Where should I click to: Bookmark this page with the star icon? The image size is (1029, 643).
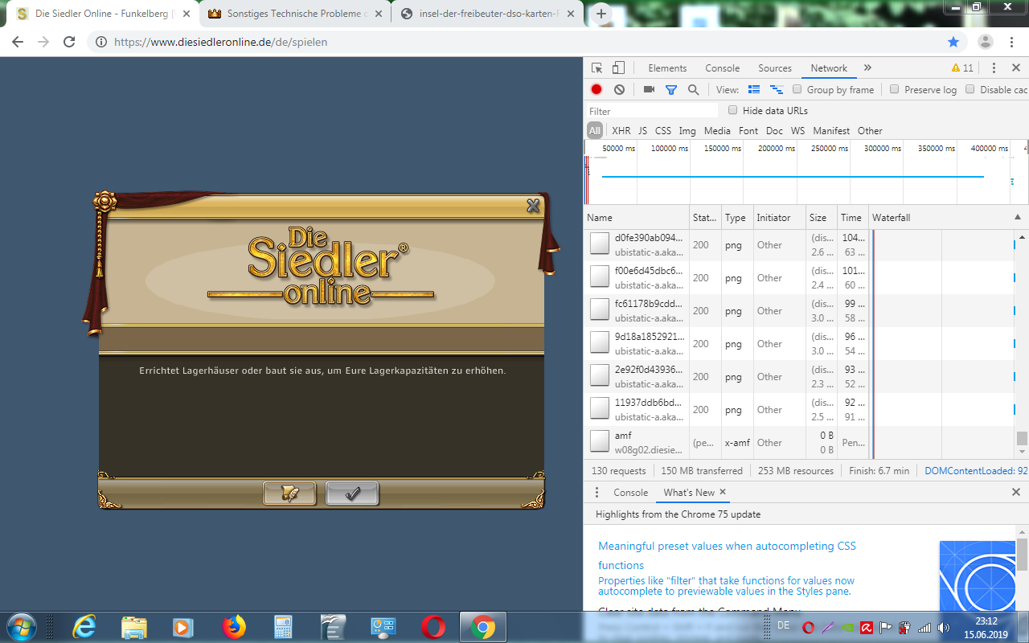click(x=953, y=42)
